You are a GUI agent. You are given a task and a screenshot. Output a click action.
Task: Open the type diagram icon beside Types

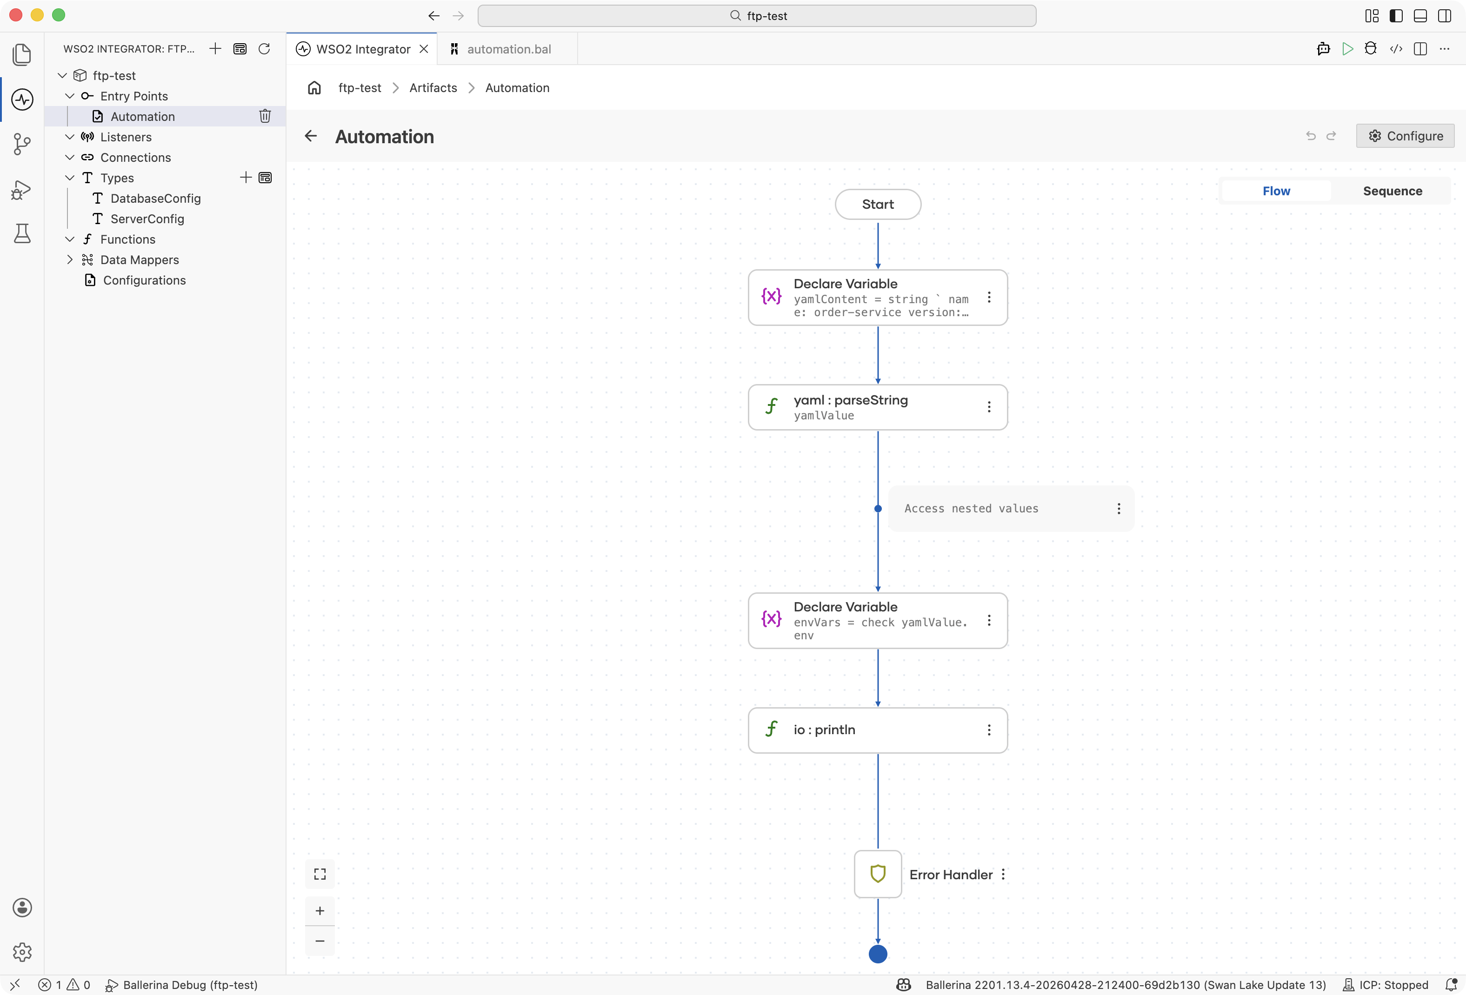coord(266,178)
